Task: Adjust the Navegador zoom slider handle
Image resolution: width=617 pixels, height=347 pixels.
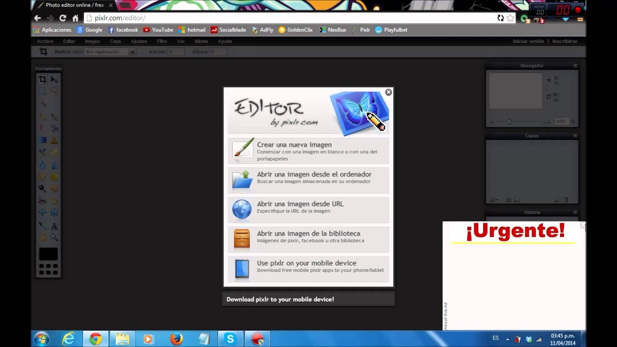Action: click(509, 121)
